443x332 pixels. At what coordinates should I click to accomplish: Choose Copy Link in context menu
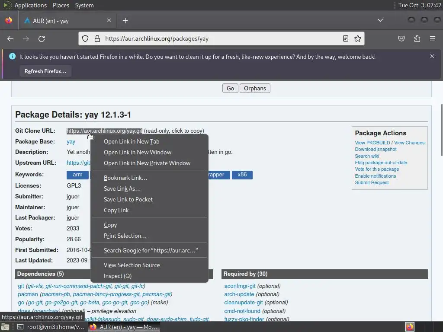click(149, 210)
